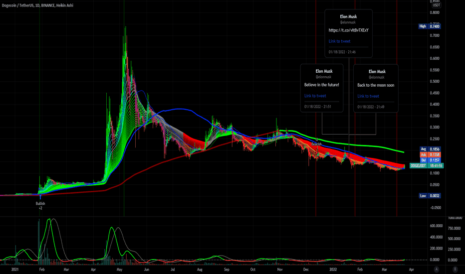Click the 250.0000 indicator scale value
The width and height of the screenshot is (465, 274).
coord(454,250)
